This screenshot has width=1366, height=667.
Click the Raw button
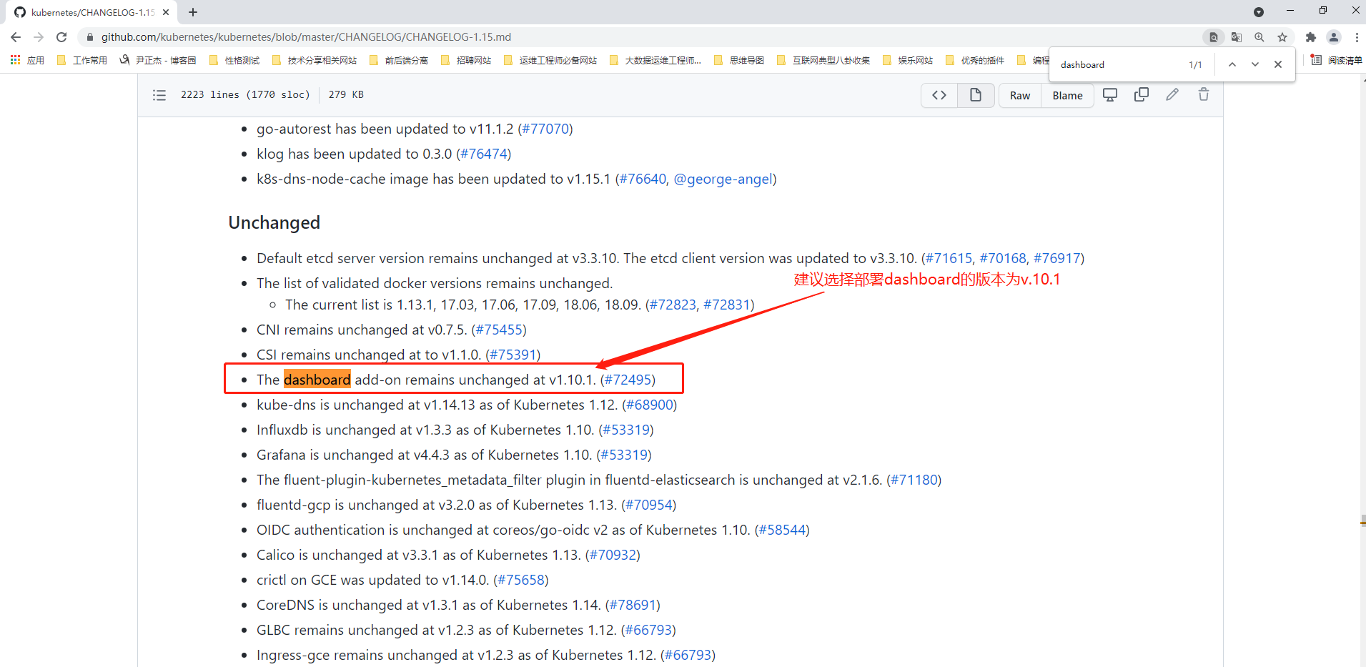[x=1019, y=96]
